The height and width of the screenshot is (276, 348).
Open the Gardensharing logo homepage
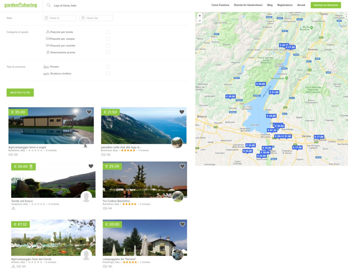21,5
